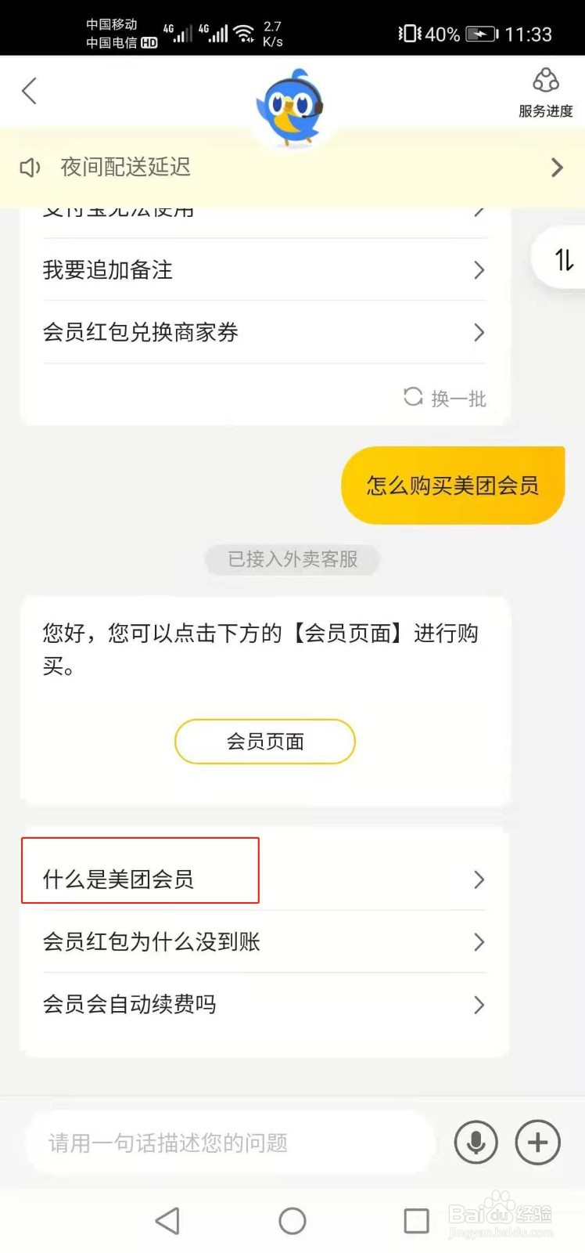Open 会员会自动续费吗 question

(130, 1004)
